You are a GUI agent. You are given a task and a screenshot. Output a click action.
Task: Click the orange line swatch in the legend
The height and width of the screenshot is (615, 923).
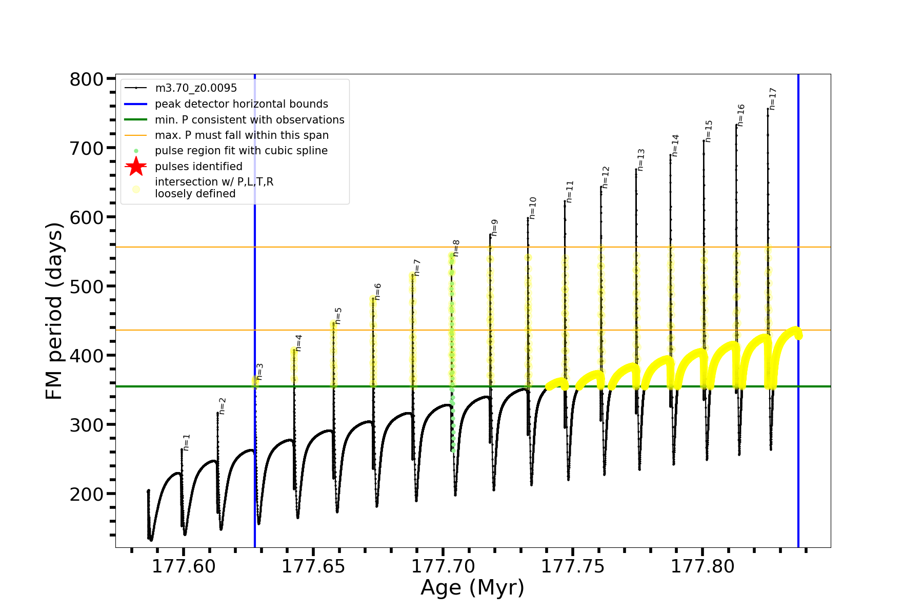[136, 135]
